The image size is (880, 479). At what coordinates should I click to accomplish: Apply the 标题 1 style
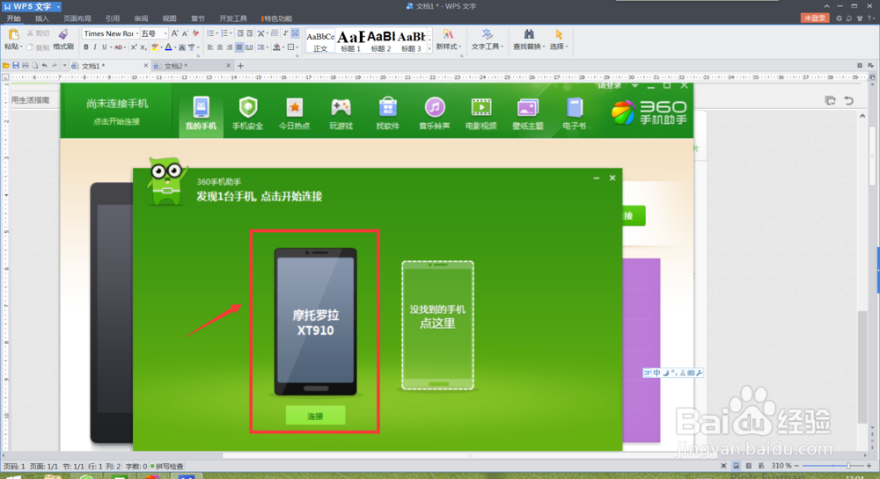click(351, 40)
